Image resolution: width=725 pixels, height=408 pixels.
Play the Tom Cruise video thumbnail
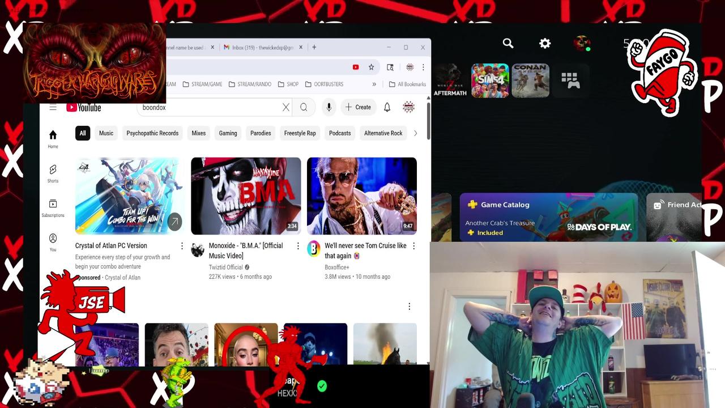click(362, 196)
